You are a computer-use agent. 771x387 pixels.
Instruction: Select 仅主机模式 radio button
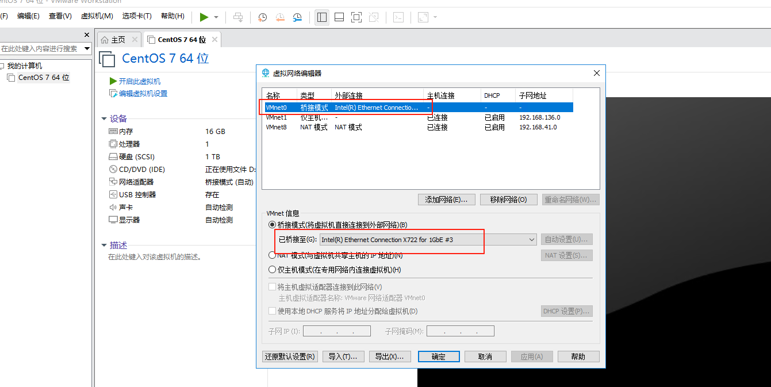[x=273, y=270]
